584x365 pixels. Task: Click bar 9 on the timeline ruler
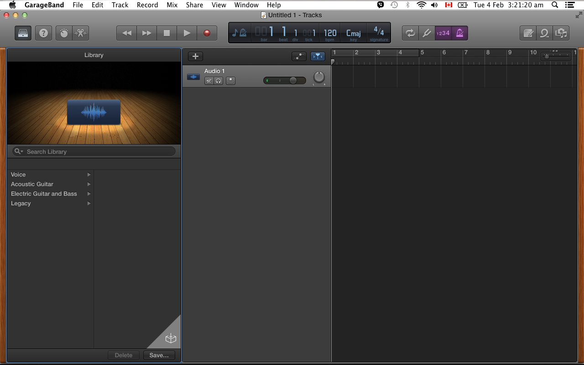pyautogui.click(x=510, y=52)
